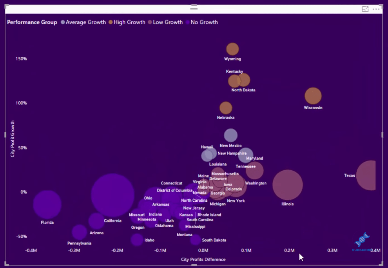Click the 150% y-axis tick label
388x268 pixels.
[21, 59]
